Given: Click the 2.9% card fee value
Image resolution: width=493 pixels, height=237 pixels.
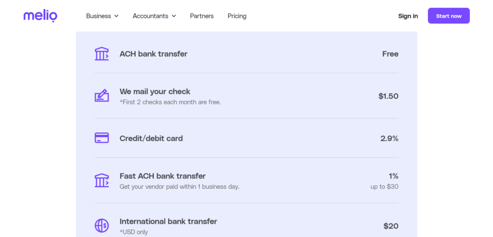Looking at the screenshot, I should (x=389, y=138).
